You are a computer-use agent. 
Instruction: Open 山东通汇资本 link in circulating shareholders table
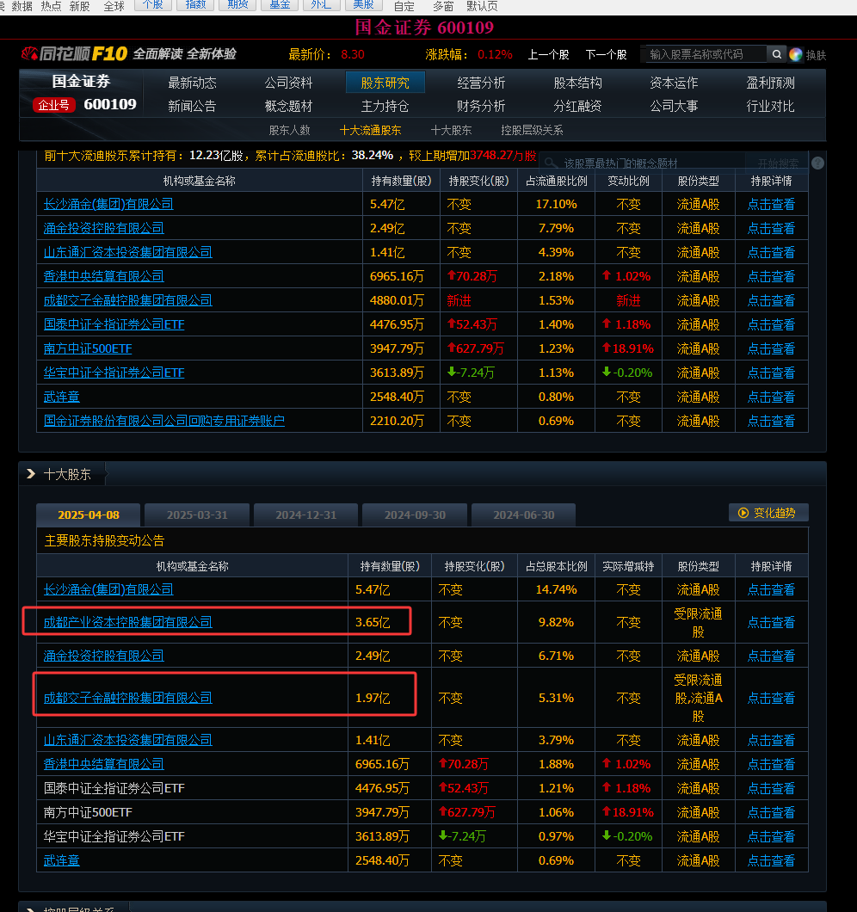point(127,252)
